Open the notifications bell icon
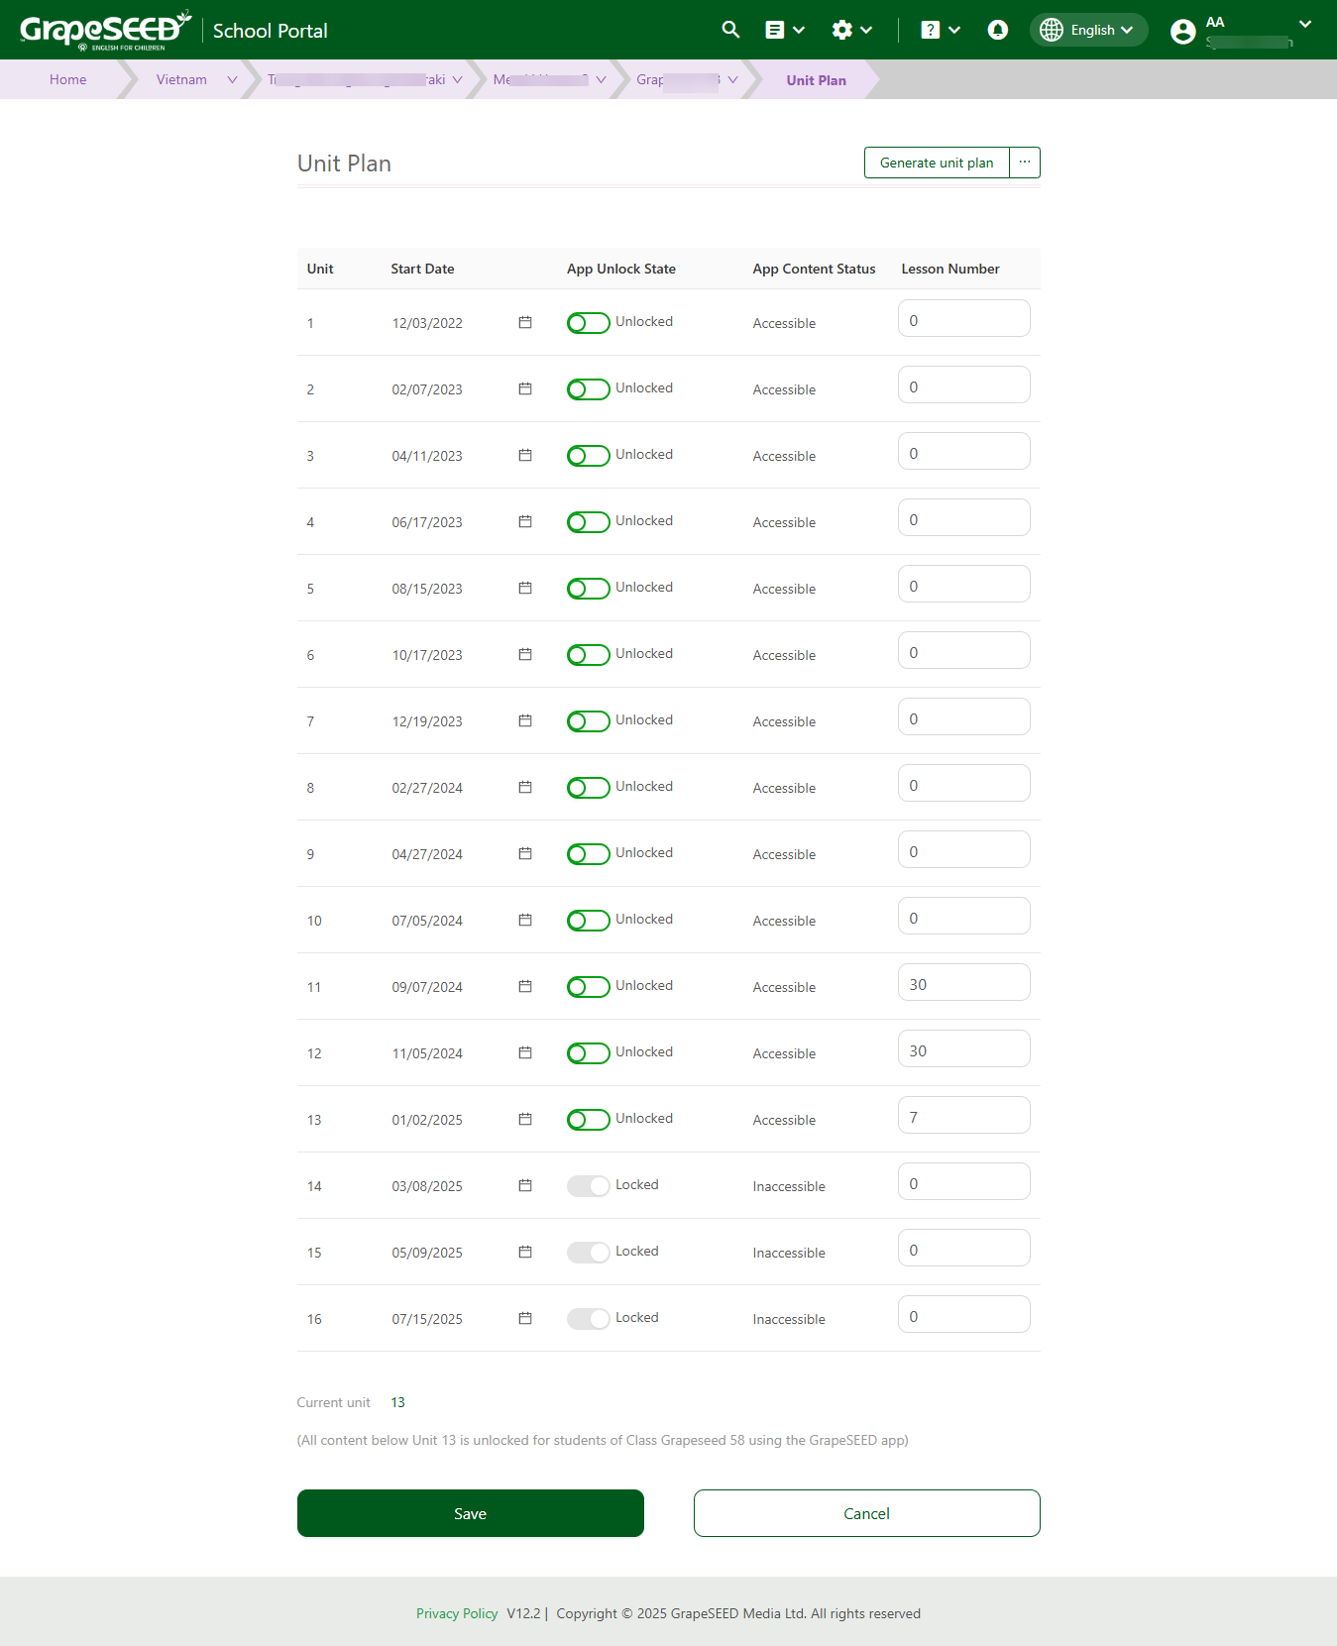The image size is (1337, 1646). coord(997,30)
